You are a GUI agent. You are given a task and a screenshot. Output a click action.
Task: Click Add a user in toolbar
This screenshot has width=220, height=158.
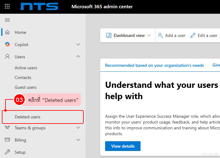point(172,35)
